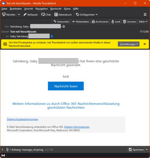
Task: Open the Abrufen dropdown arrow
Action: click(19, 15)
